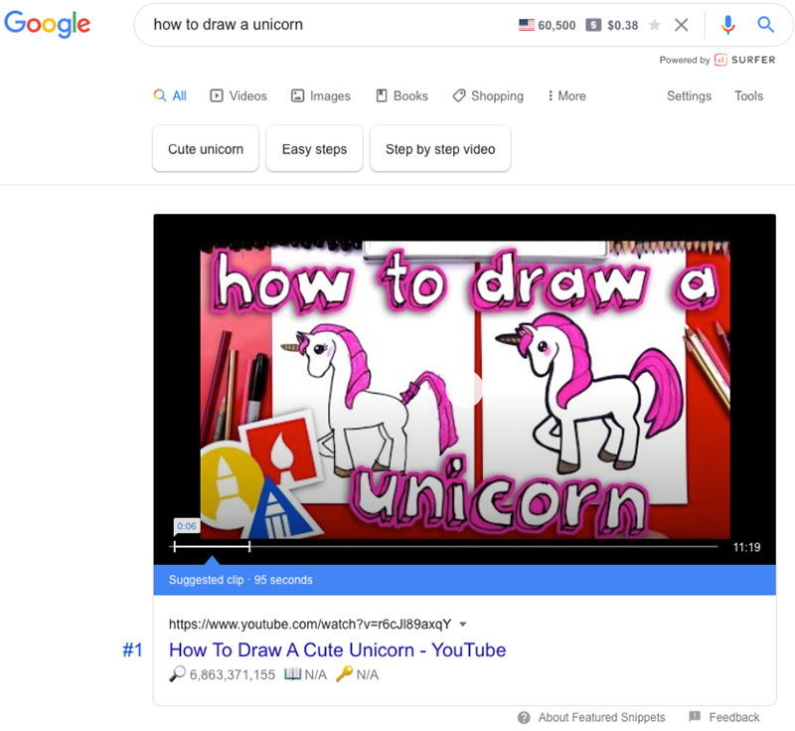Click the 0:06 clip start marker
This screenshot has width=795, height=731.
pos(187,526)
